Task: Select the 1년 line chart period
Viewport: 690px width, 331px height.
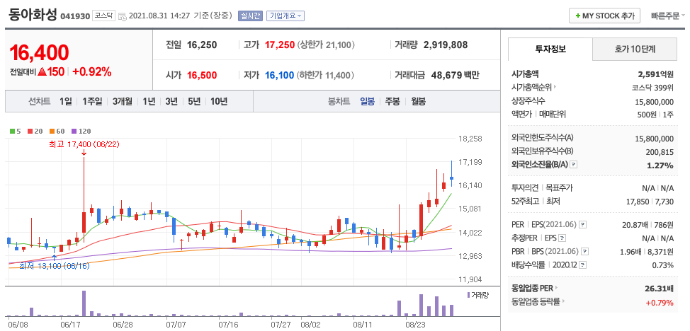Action: (149, 102)
